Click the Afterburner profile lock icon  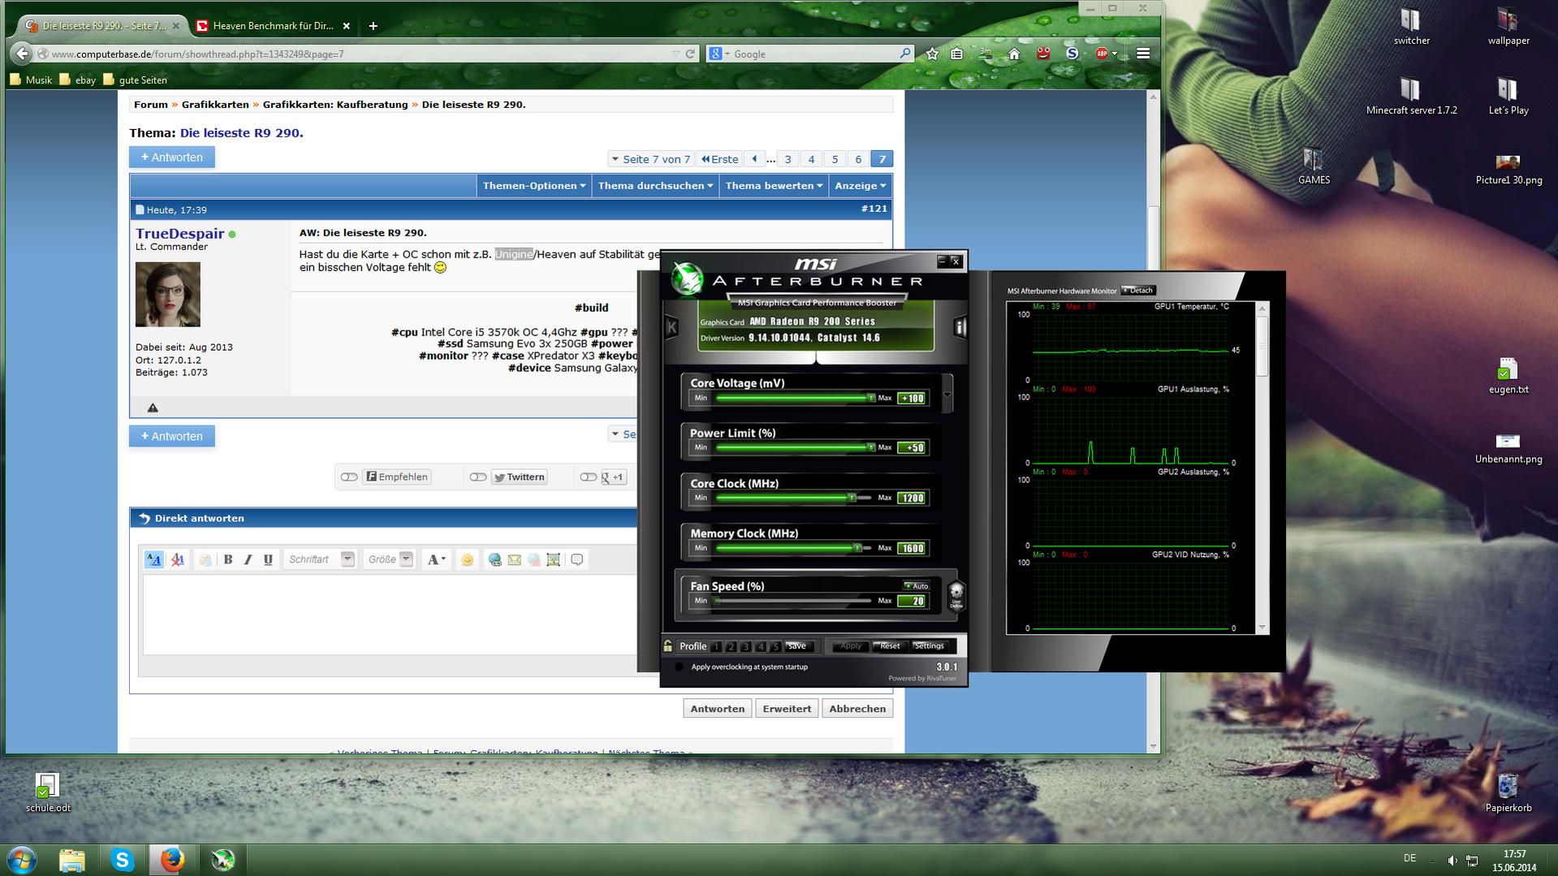point(668,646)
